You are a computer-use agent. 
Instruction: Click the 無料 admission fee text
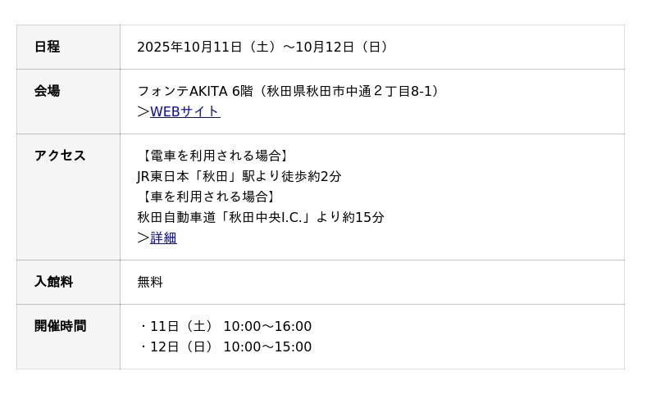tap(150, 282)
